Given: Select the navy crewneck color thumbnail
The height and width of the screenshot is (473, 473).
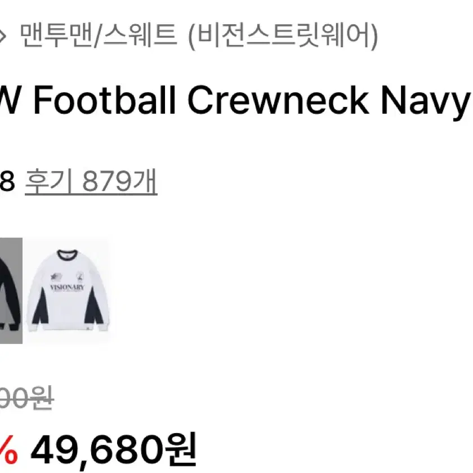Looking at the screenshot, I should [11, 291].
